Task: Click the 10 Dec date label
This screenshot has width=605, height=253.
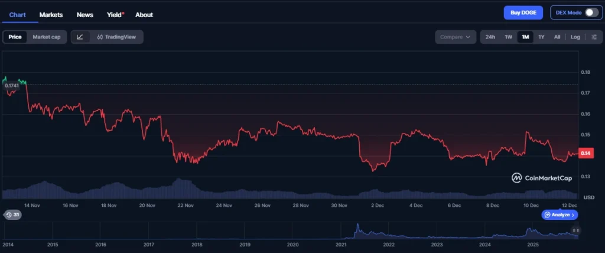Action: click(x=531, y=206)
